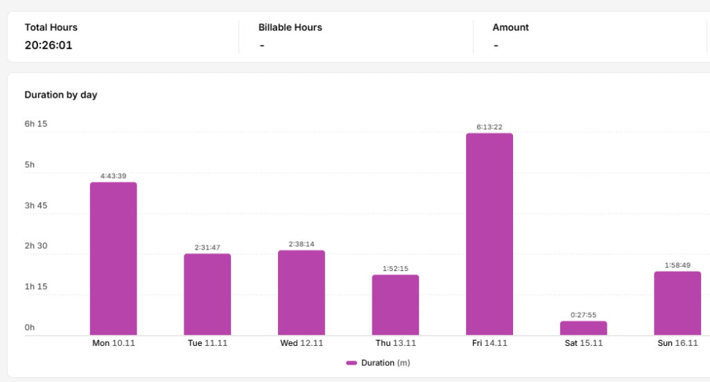710x382 pixels.
Task: Select the Sun 16.11 bar
Action: [677, 303]
